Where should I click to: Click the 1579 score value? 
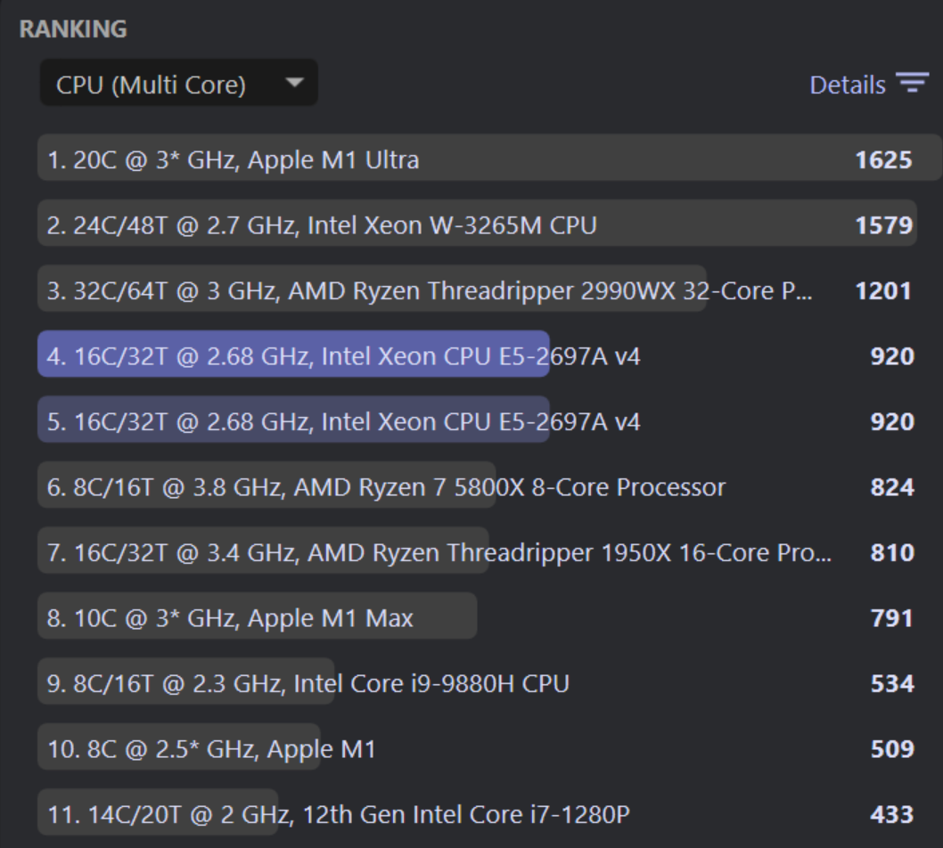point(883,225)
